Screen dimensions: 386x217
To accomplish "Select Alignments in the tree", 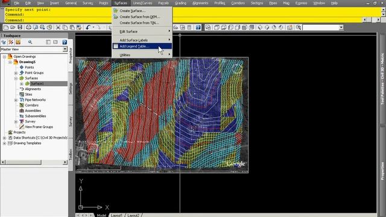I will click(x=33, y=89).
